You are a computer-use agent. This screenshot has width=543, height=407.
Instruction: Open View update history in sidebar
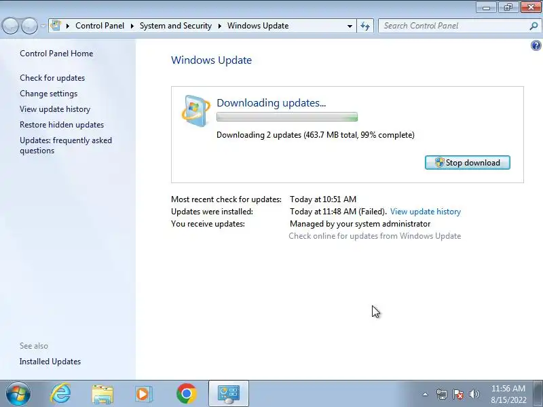[55, 109]
